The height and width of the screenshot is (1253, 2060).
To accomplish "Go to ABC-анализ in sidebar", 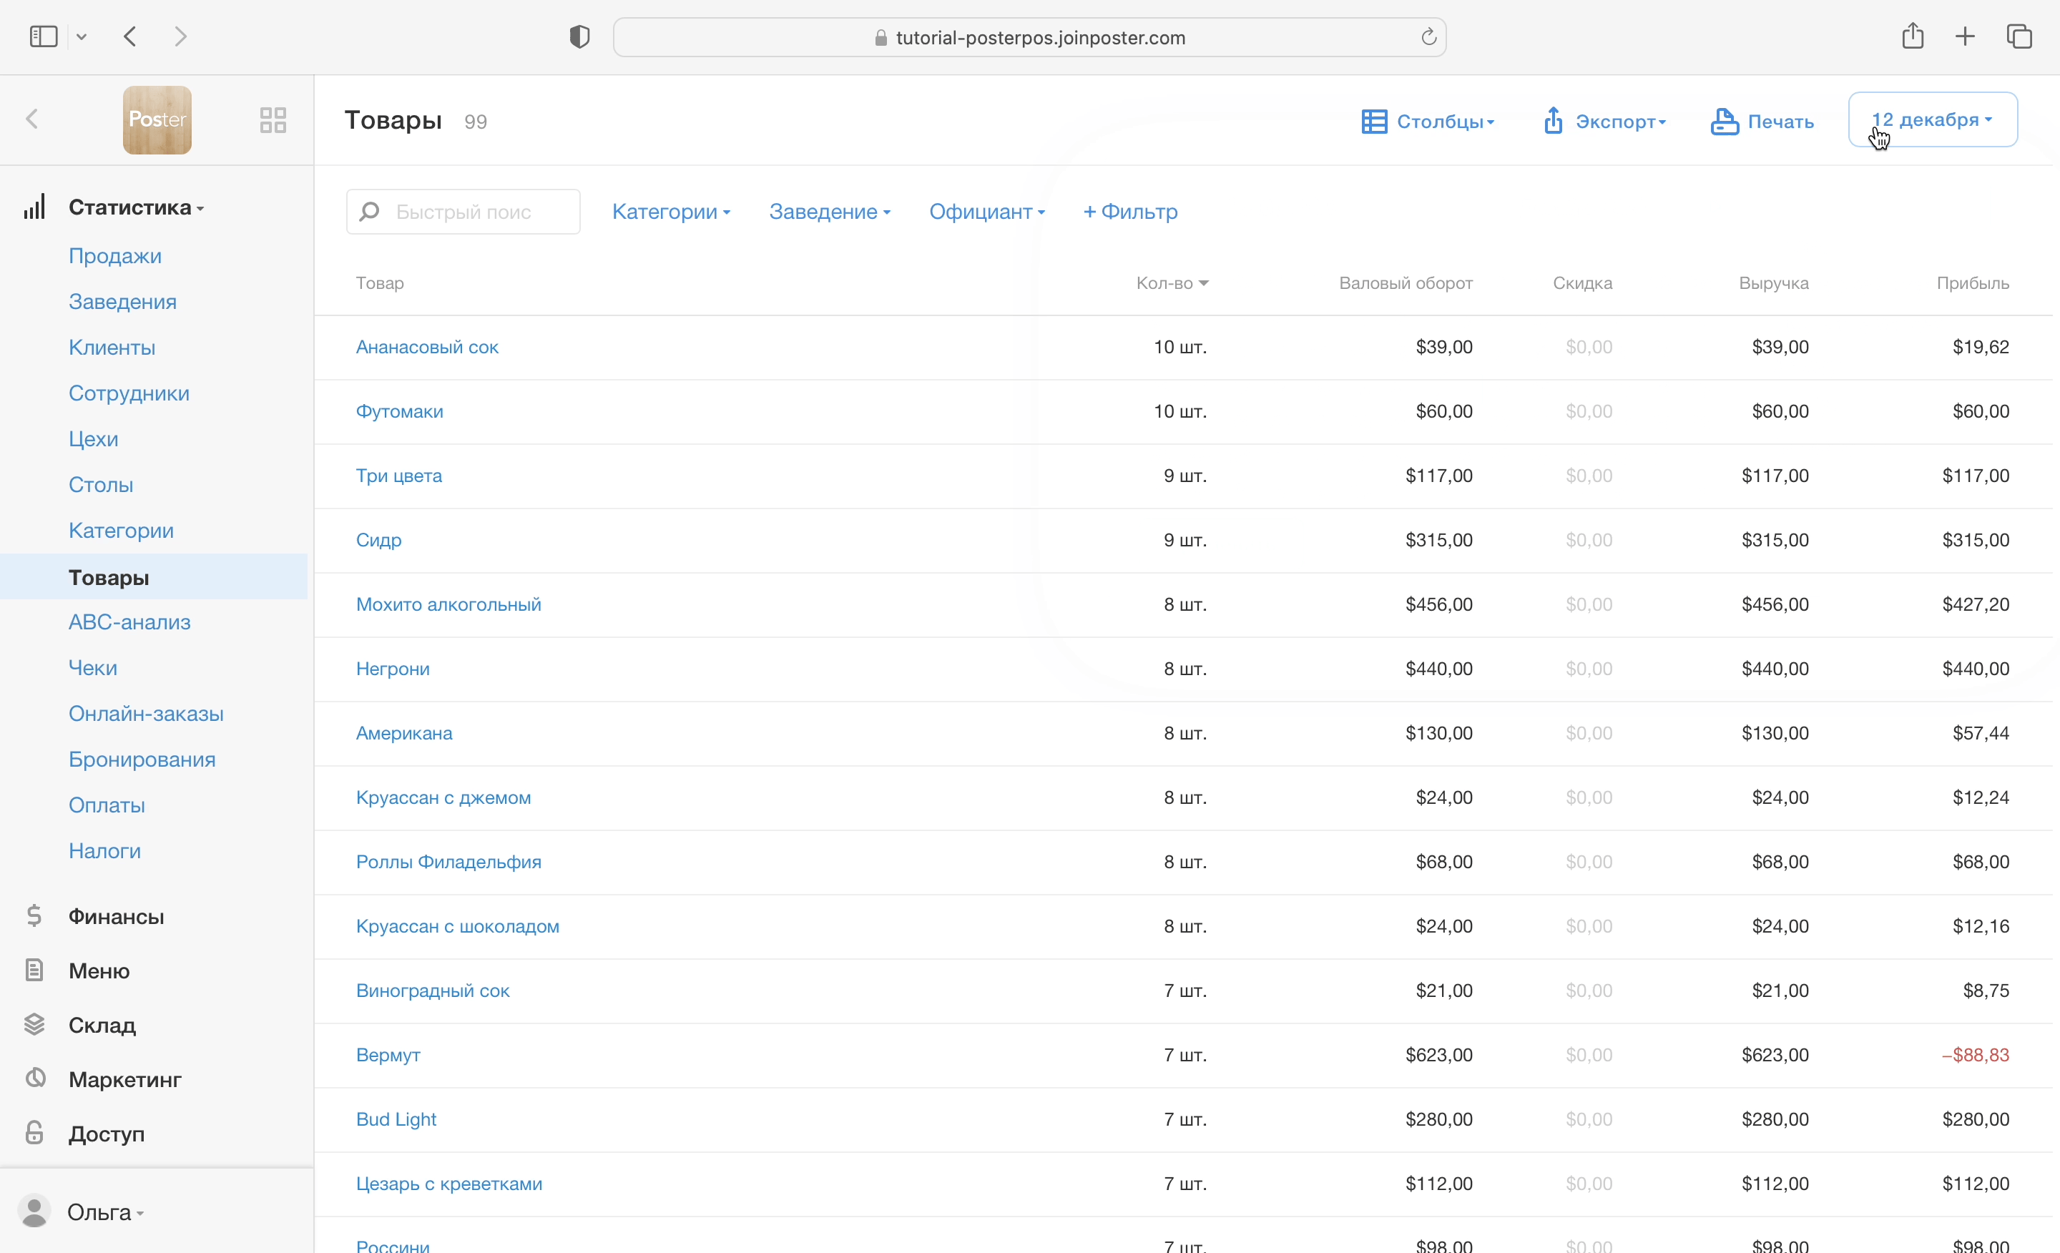I will (x=129, y=622).
